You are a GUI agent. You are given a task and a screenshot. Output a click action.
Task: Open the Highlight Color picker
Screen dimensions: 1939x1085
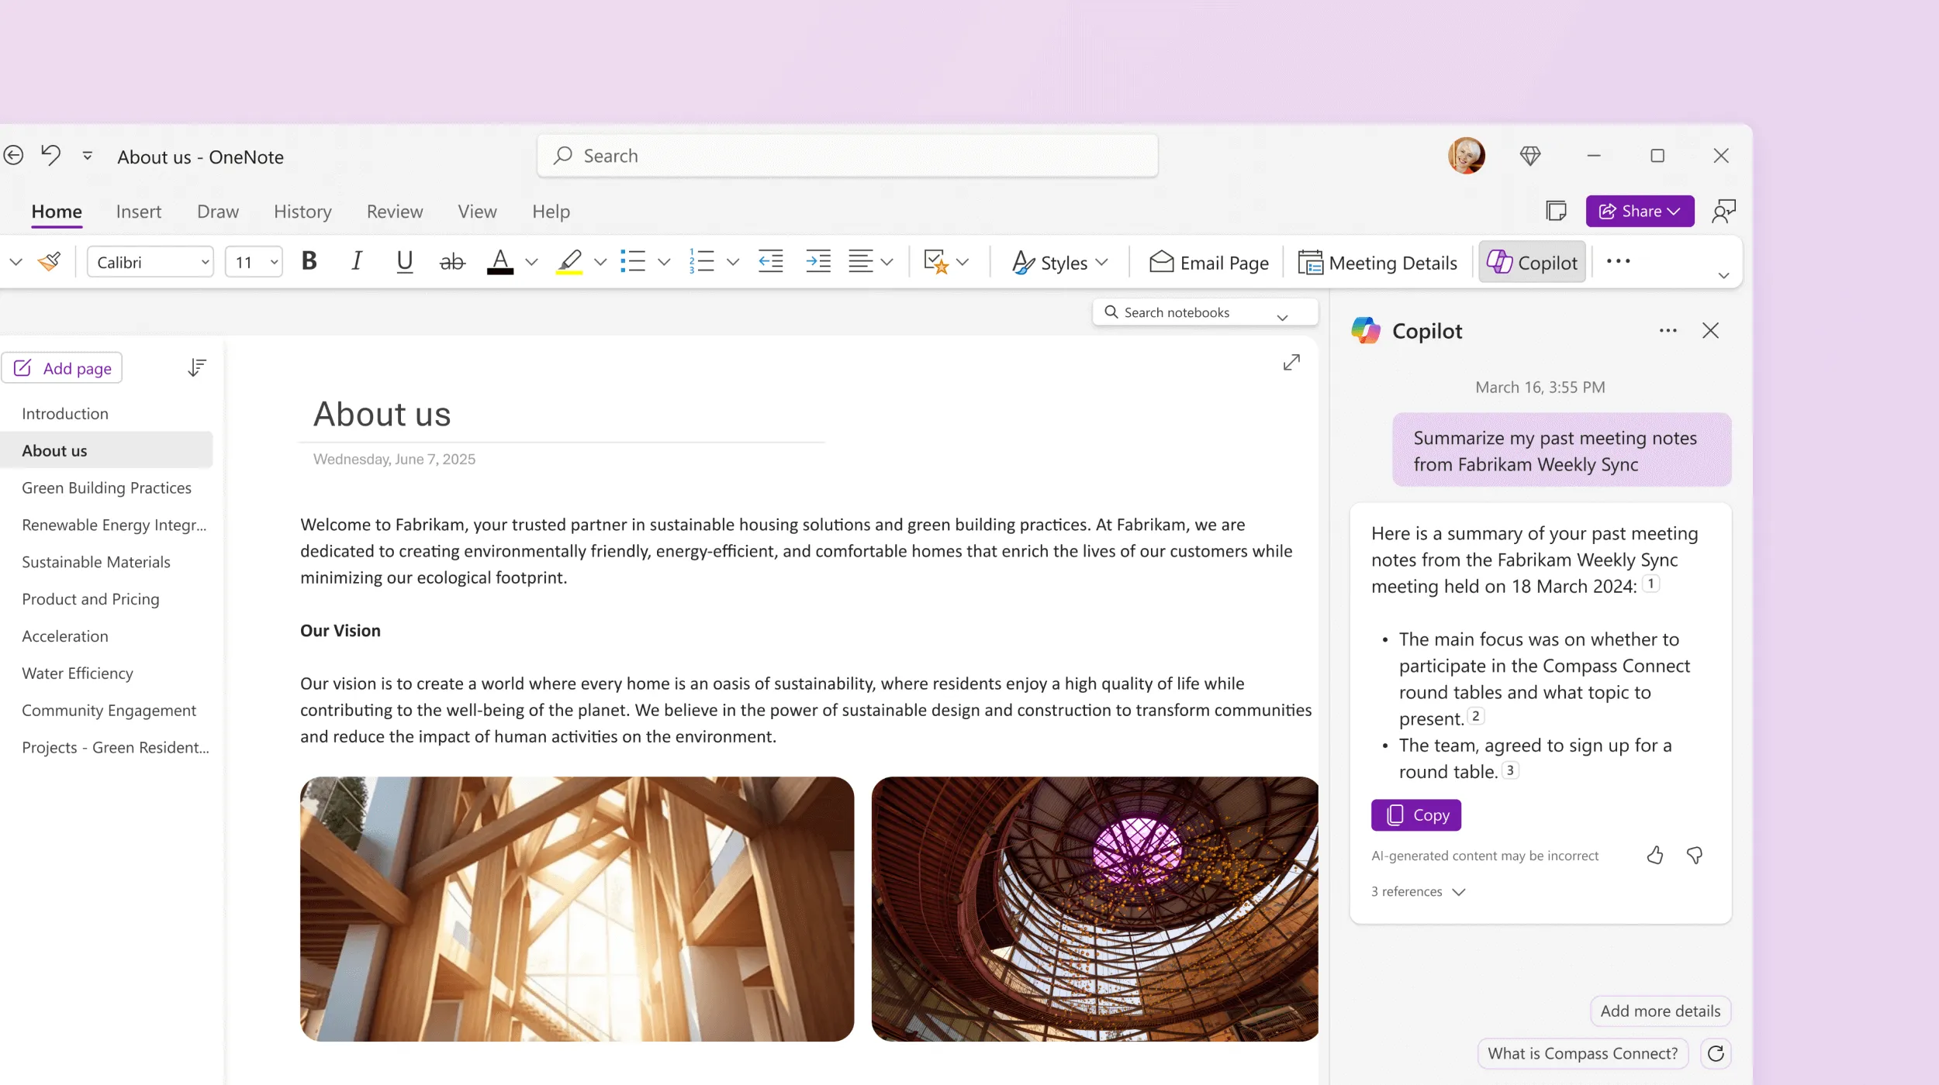tap(600, 262)
